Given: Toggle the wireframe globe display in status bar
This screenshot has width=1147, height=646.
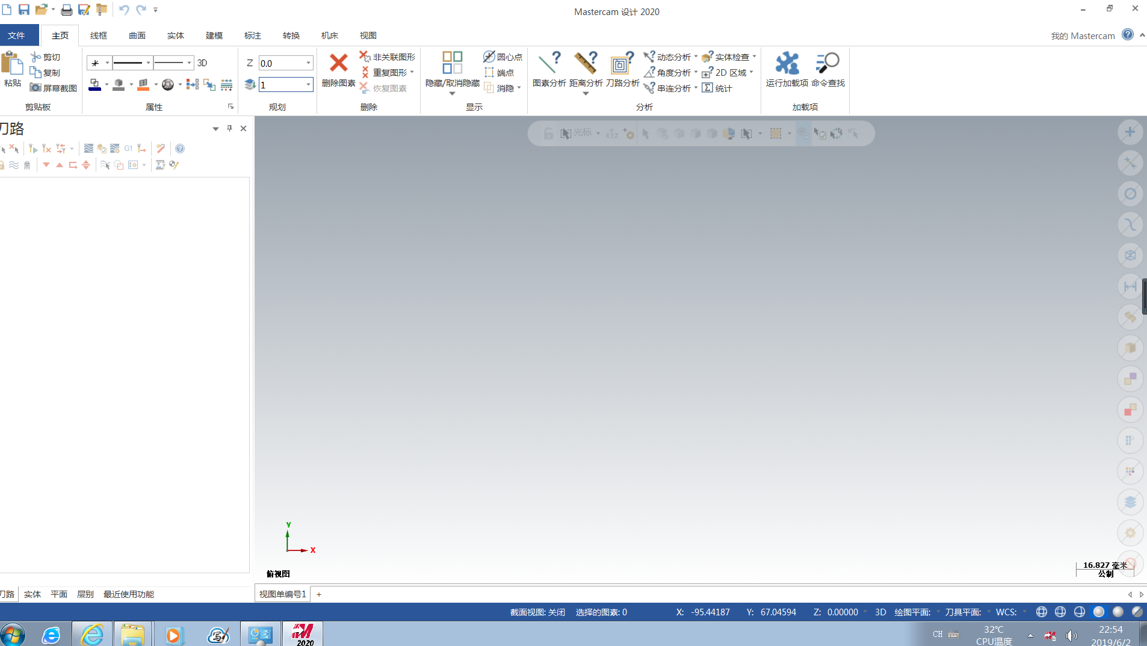Looking at the screenshot, I should (1041, 612).
